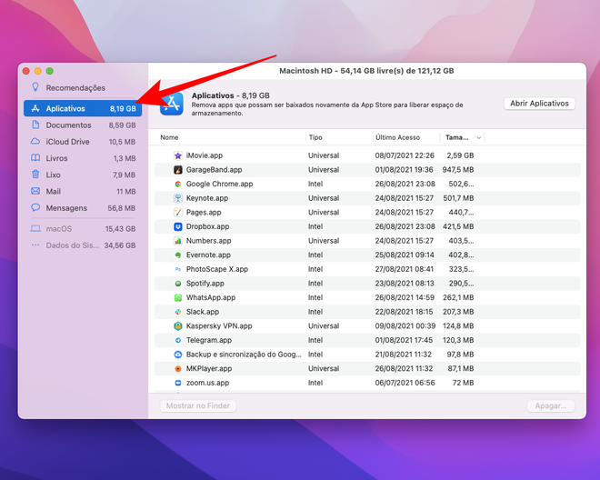The image size is (600, 480).
Task: Click the WhatsApp.app icon
Action: coord(178,297)
